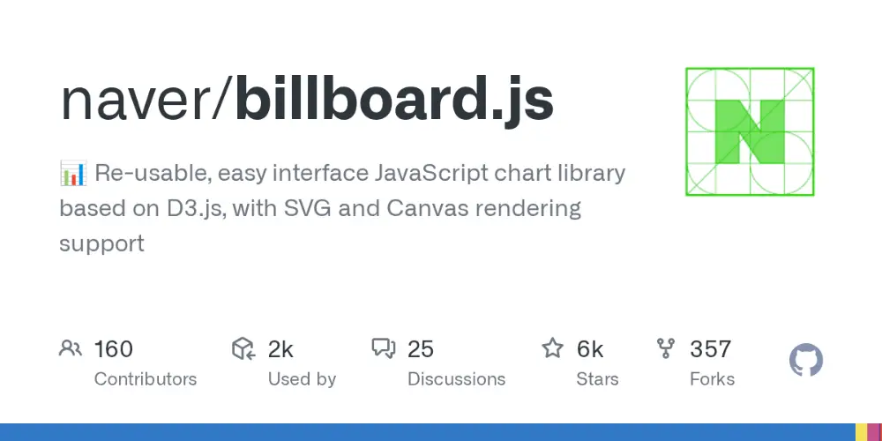Viewport: 882px width, 441px height.
Task: Click the GitHub Octocat logo
Action: 806,360
